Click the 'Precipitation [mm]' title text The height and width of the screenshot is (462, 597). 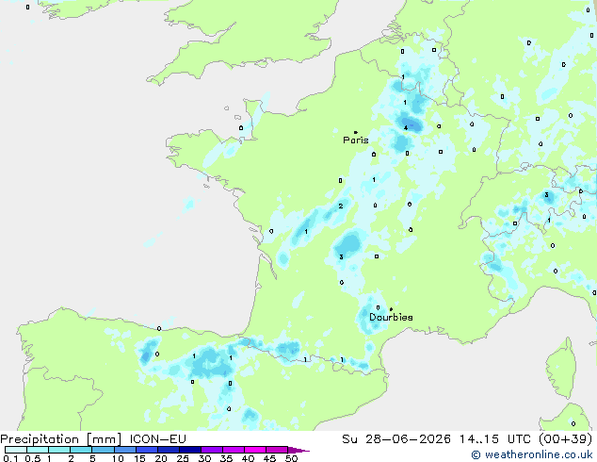[x=61, y=439]
